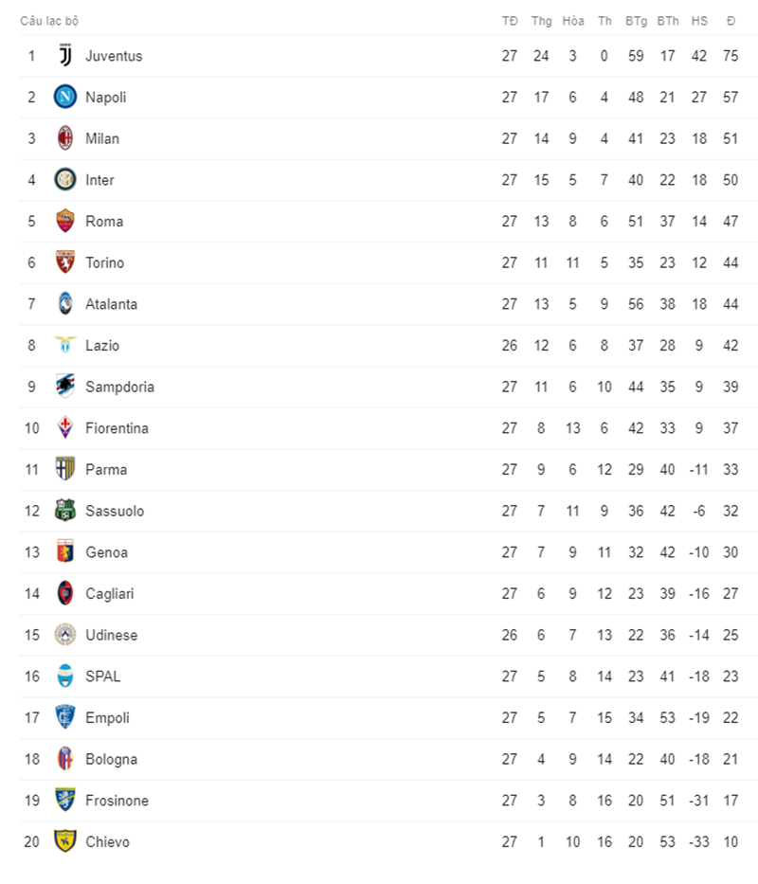The image size is (758, 884).
Task: Open the Genoa team link
Action: [x=106, y=552]
